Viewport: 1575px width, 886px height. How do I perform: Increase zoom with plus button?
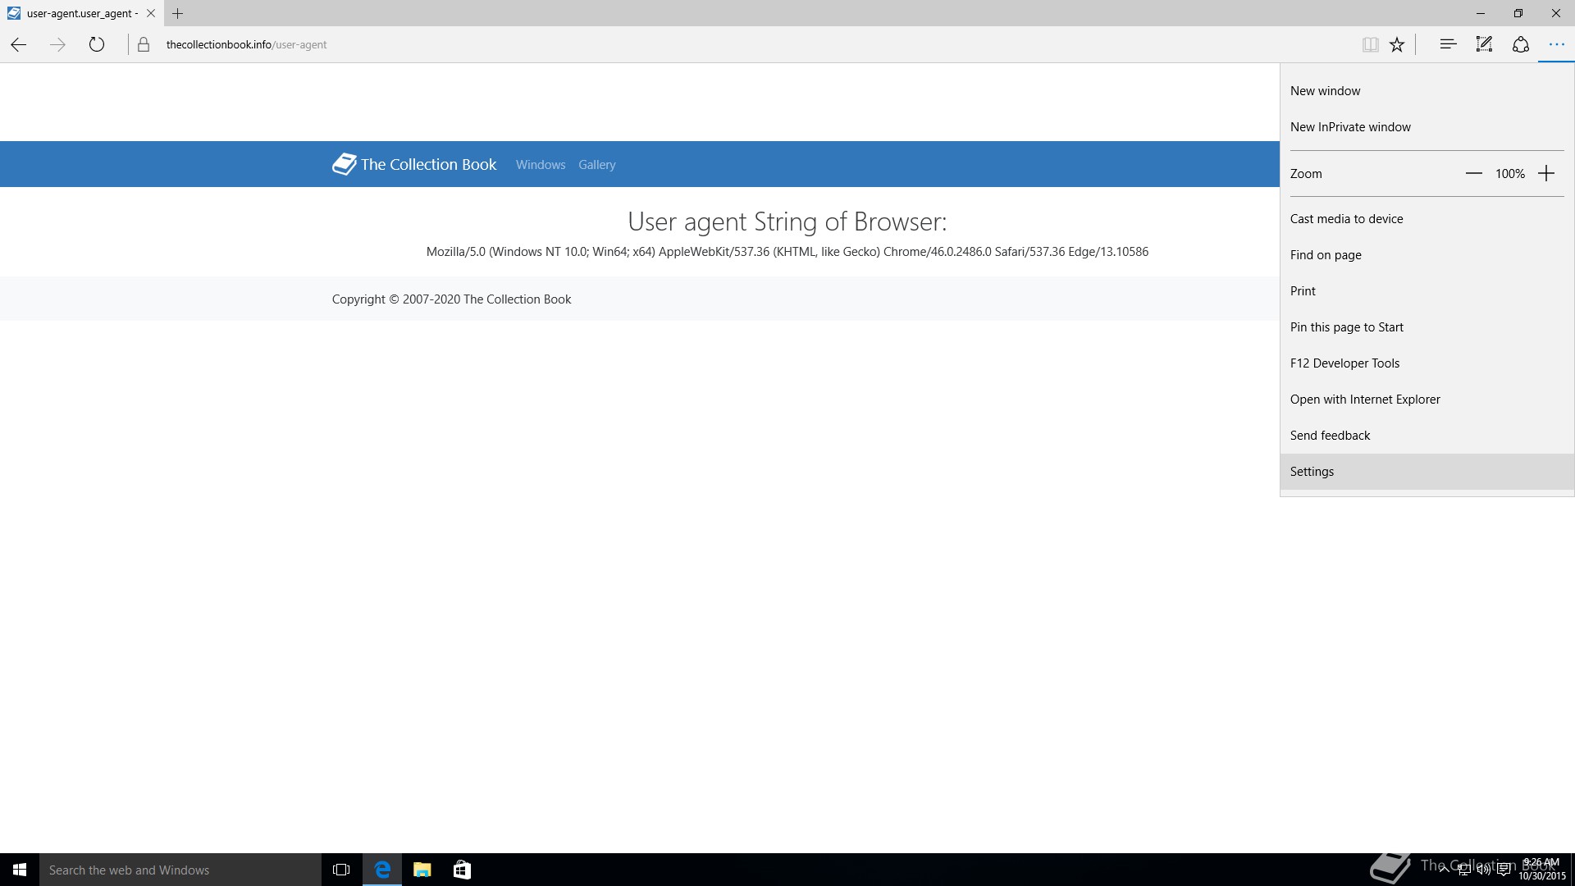pyautogui.click(x=1546, y=173)
